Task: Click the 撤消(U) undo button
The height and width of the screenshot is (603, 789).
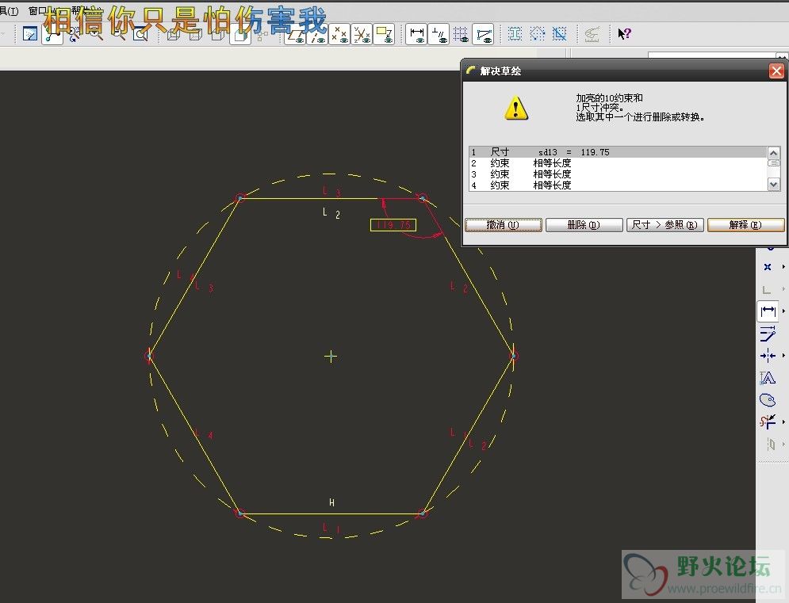Action: coord(504,225)
